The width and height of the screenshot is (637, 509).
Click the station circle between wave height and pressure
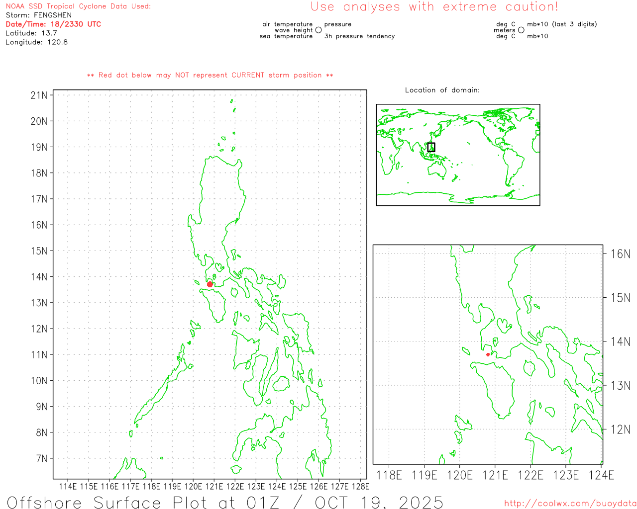click(x=318, y=30)
